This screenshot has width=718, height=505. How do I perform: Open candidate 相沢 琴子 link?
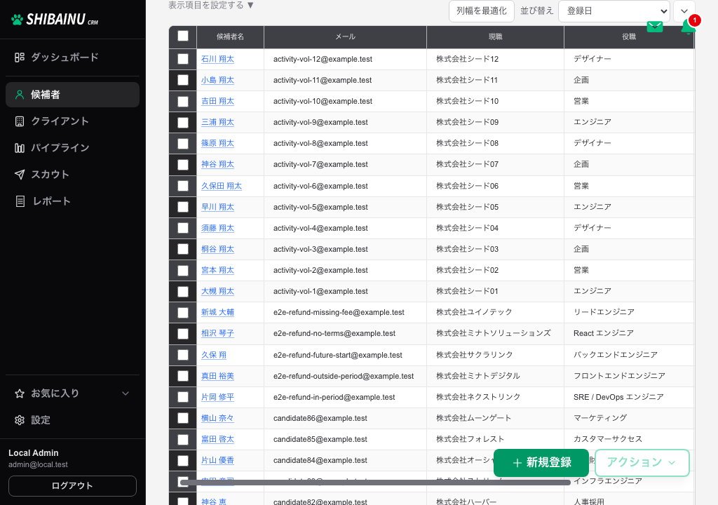217,334
